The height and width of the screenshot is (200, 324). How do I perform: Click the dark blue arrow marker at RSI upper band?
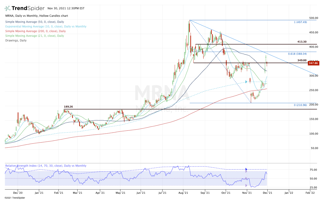246,169
